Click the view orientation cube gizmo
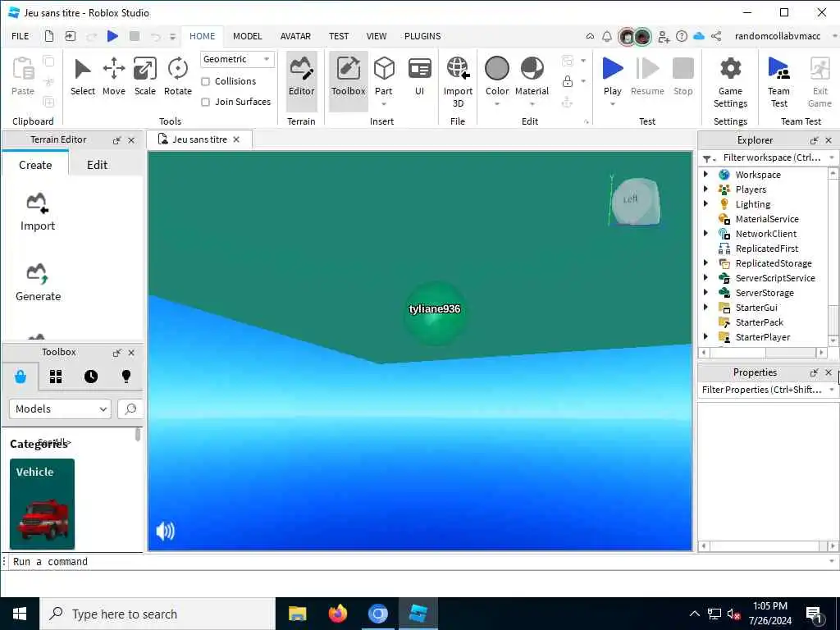 636,202
